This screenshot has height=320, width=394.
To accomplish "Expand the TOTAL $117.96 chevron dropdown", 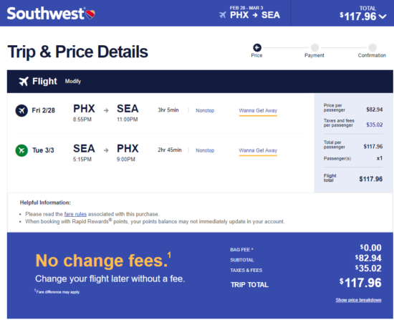I will point(383,16).
